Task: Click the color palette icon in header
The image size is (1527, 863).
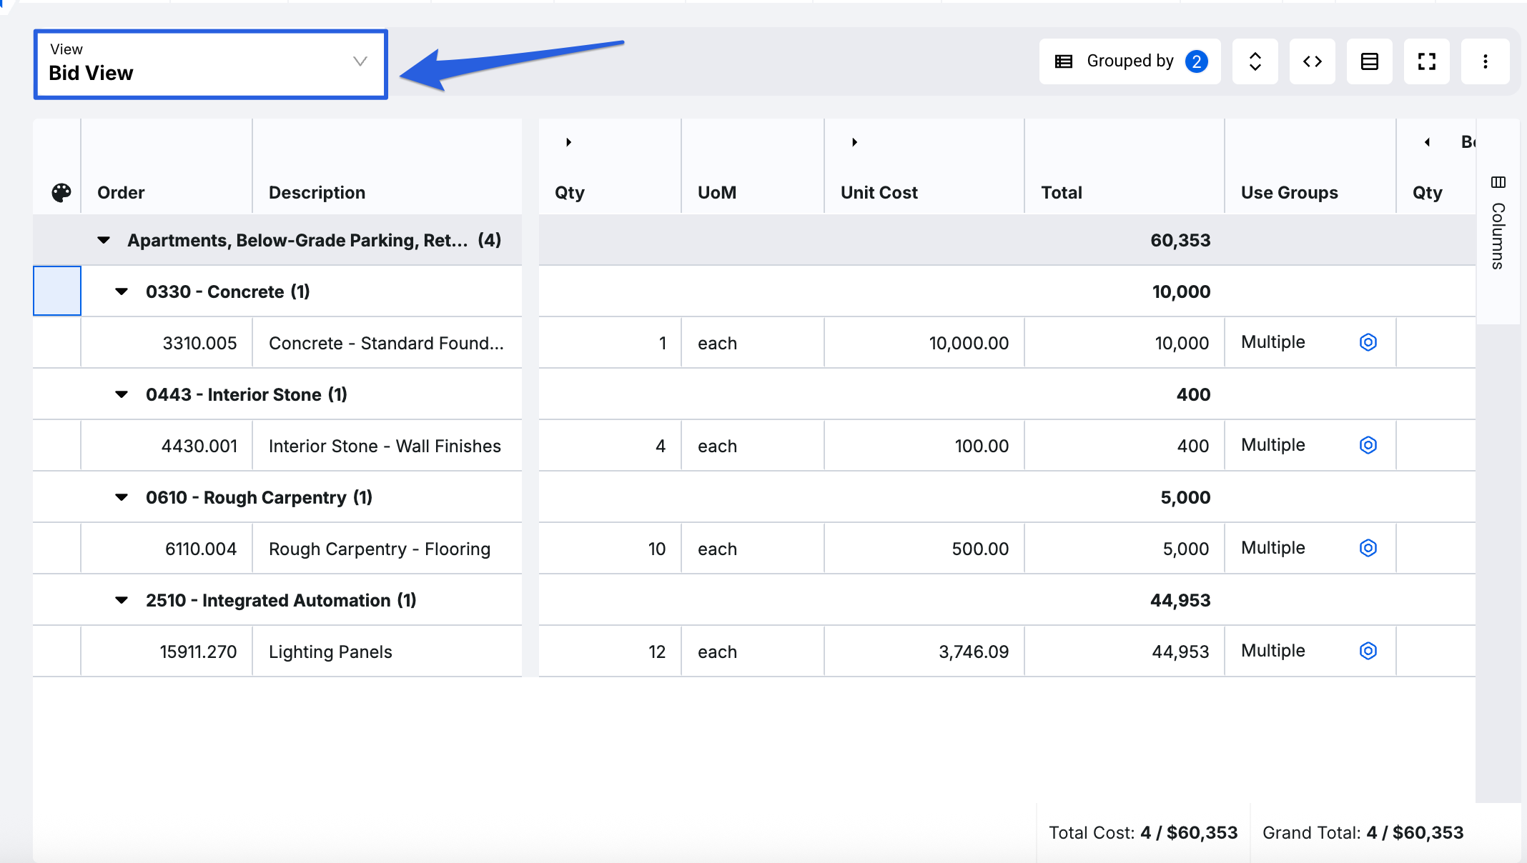Action: (x=61, y=192)
